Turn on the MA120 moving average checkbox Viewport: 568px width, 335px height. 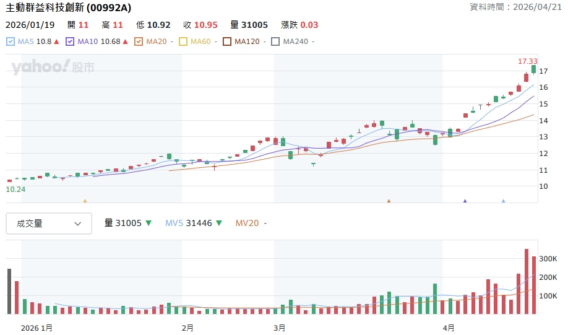point(227,41)
